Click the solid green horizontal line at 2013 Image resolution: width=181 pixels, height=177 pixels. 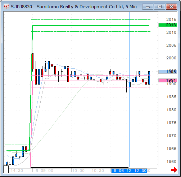tap(91, 26)
